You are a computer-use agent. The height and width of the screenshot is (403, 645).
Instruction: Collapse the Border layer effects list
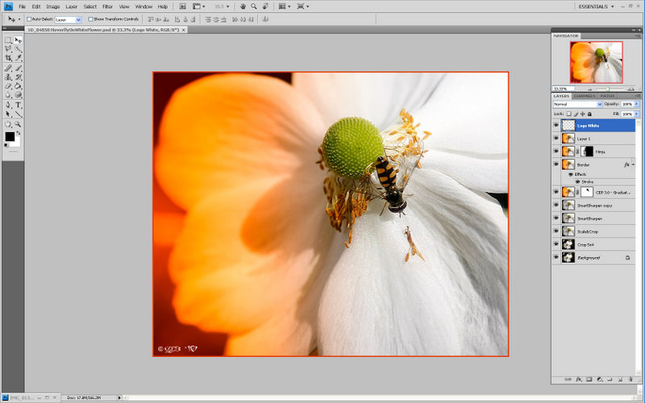point(633,164)
